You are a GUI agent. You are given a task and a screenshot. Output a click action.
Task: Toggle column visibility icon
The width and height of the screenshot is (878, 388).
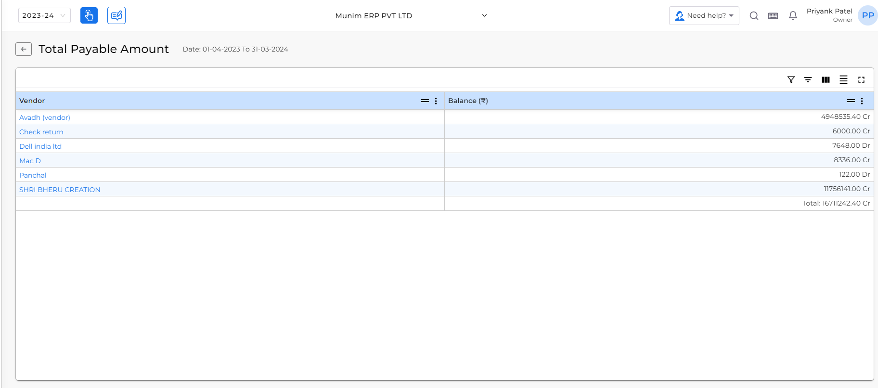pyautogui.click(x=826, y=80)
